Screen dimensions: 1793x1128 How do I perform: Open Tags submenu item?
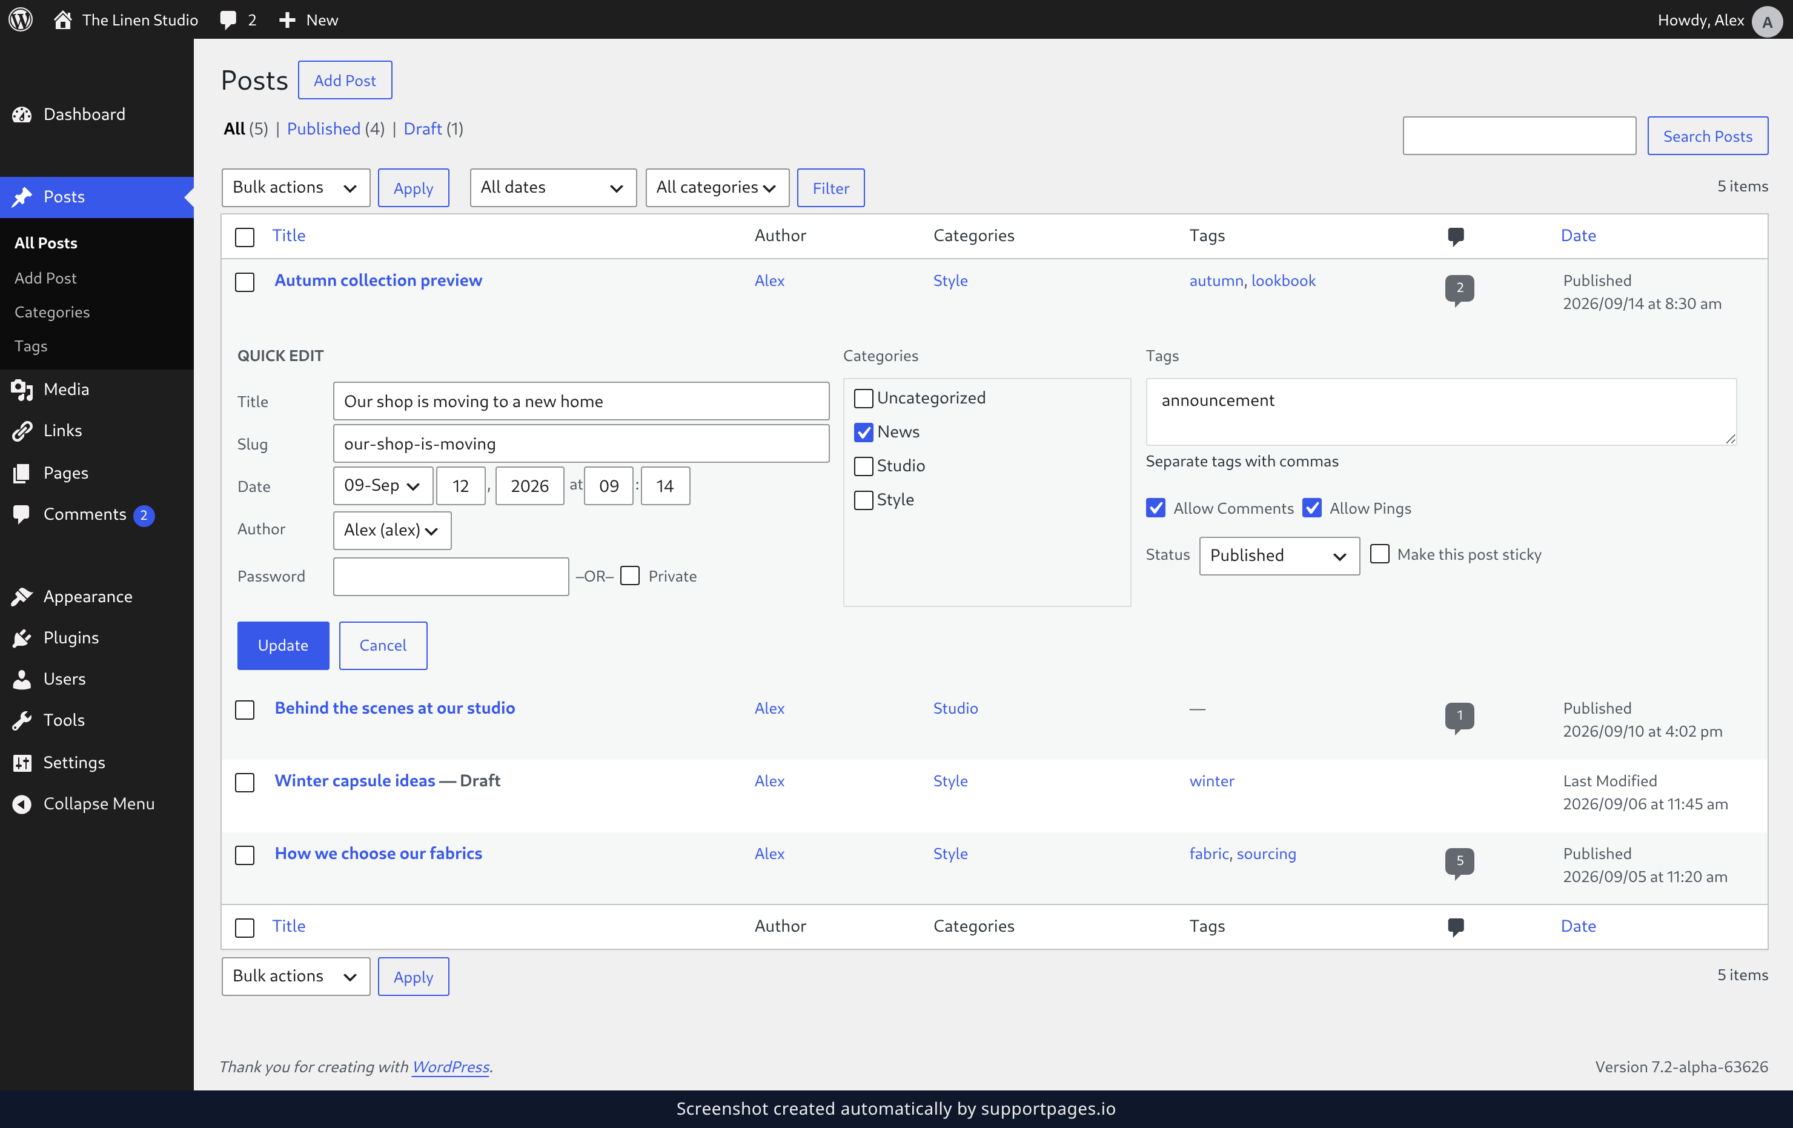tap(31, 347)
